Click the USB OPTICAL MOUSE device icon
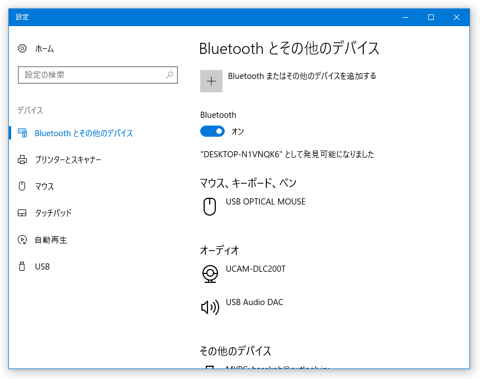This screenshot has height=379, width=480. (210, 207)
